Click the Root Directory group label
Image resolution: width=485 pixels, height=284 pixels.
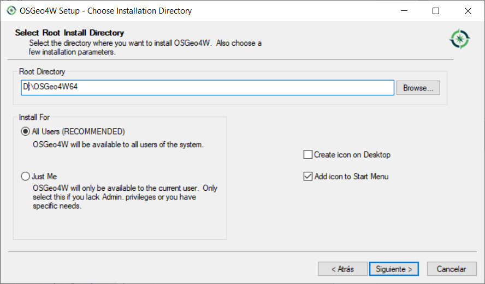coord(42,72)
